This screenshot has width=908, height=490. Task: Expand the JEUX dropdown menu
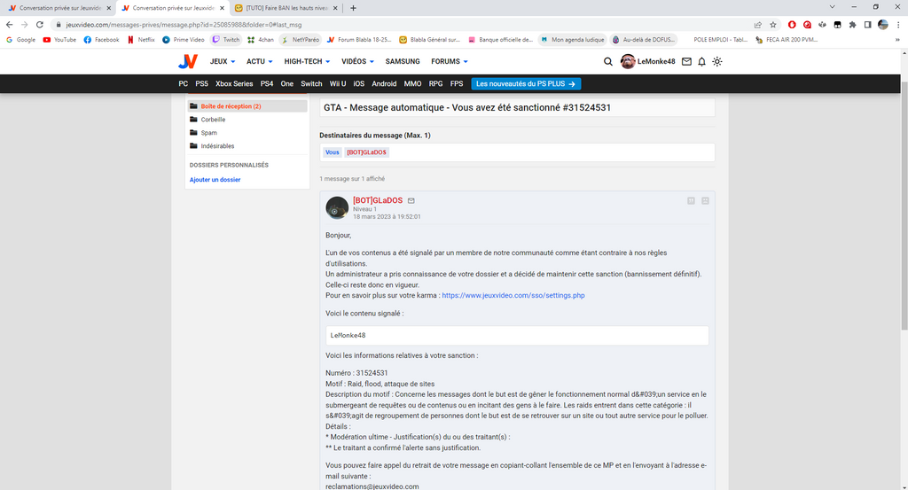coord(223,61)
